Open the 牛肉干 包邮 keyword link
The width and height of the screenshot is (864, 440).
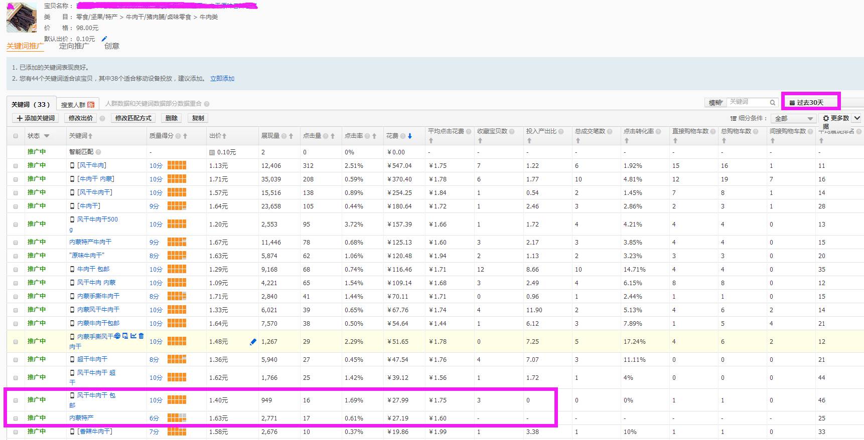[x=93, y=269]
